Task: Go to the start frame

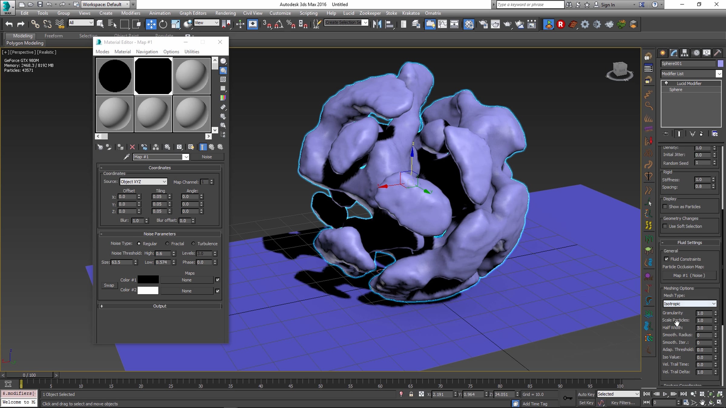Action: point(646,394)
